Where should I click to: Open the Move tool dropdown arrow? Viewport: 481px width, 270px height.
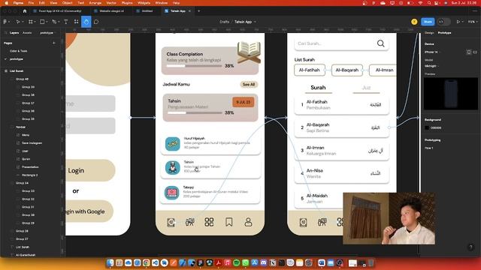tap(22, 22)
